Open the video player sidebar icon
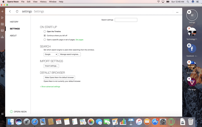202x127 pixels. [x=2, y=18]
